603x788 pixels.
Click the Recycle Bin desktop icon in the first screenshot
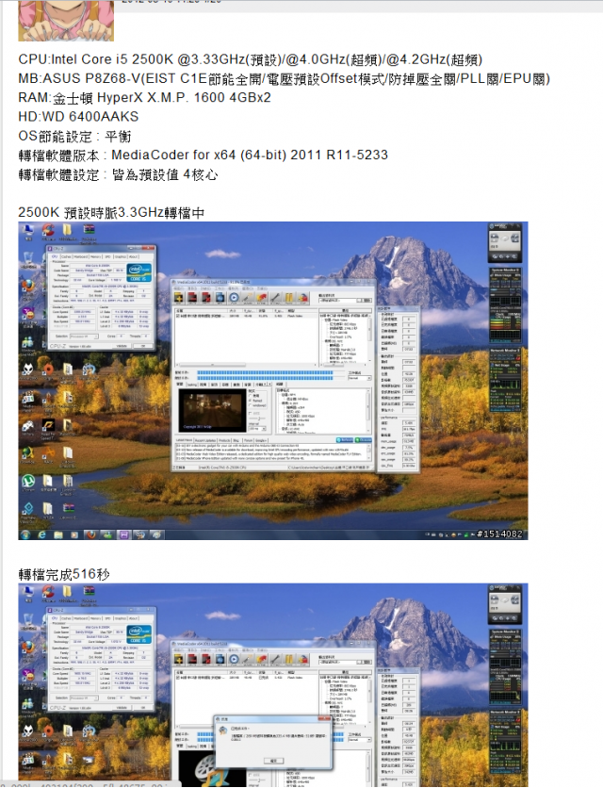coord(28,258)
